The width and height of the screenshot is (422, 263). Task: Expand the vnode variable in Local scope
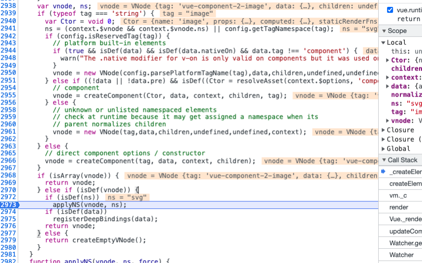(388, 121)
